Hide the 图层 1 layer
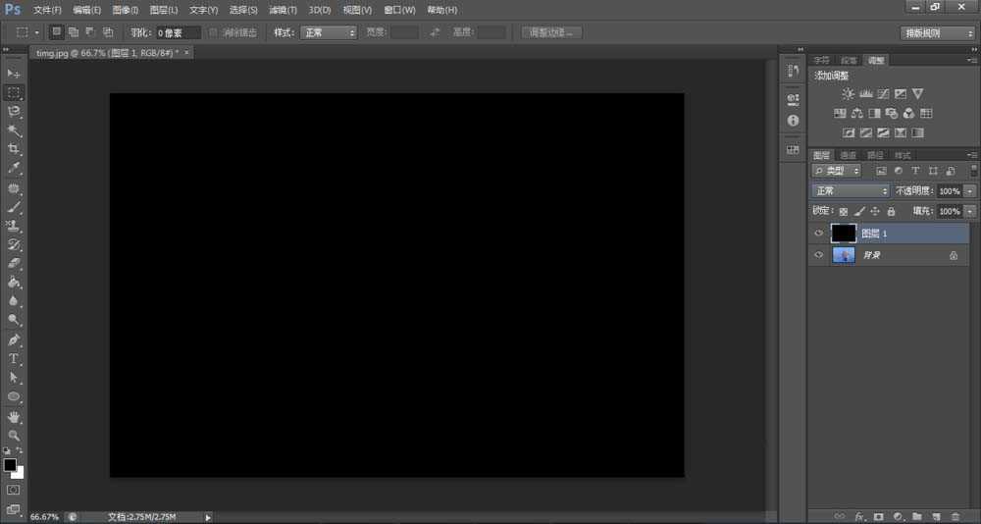Screen dimensions: 981x524 (819, 234)
